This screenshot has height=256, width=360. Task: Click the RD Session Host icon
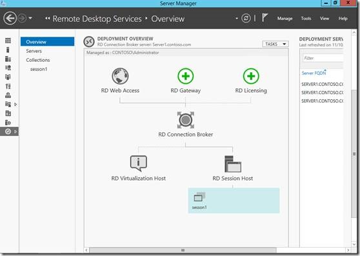(233, 164)
